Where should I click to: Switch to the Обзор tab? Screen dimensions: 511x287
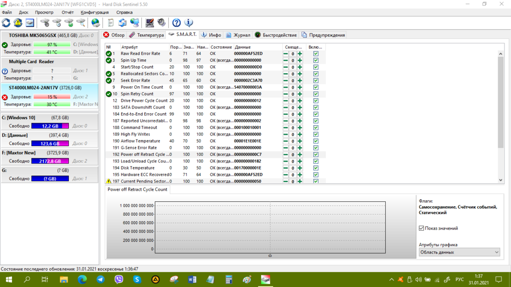pyautogui.click(x=114, y=35)
